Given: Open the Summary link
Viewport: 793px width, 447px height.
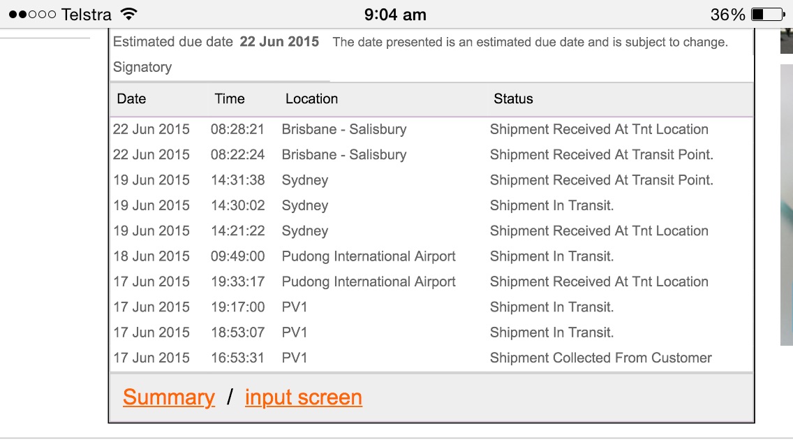Looking at the screenshot, I should (169, 397).
